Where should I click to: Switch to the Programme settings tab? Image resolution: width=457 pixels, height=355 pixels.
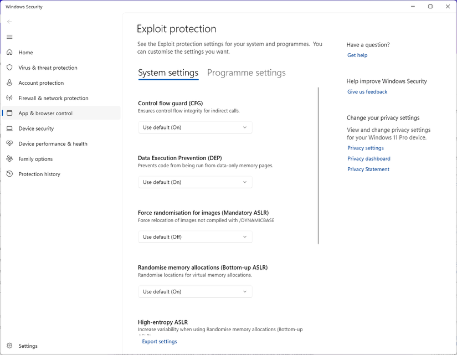pyautogui.click(x=246, y=73)
